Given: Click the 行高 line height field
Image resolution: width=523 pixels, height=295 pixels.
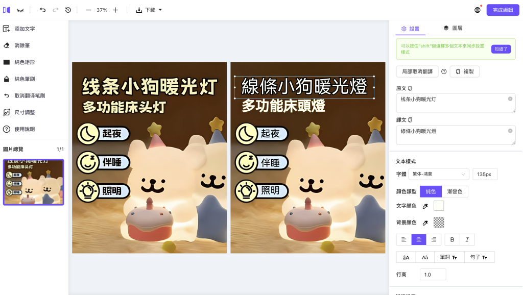Looking at the screenshot, I should click(x=433, y=275).
